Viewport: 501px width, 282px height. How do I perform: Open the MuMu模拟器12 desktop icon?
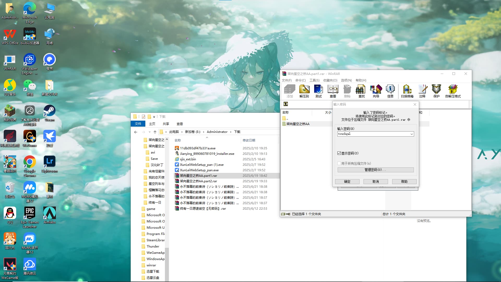30,192
